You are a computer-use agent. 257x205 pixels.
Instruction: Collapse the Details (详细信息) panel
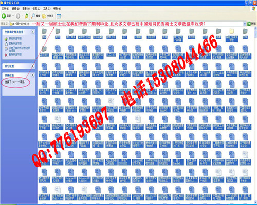pos(32,75)
